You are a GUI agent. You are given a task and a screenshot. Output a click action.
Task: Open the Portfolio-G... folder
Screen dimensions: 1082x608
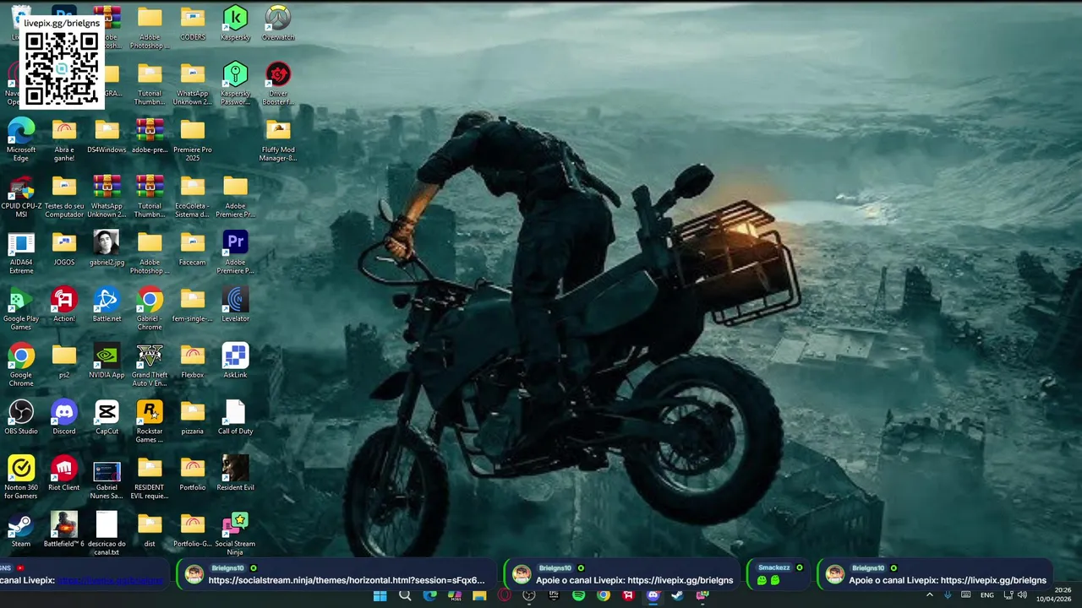click(193, 529)
